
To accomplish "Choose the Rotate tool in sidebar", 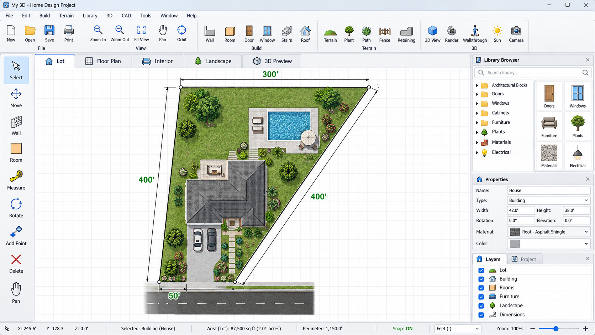I will [x=16, y=208].
